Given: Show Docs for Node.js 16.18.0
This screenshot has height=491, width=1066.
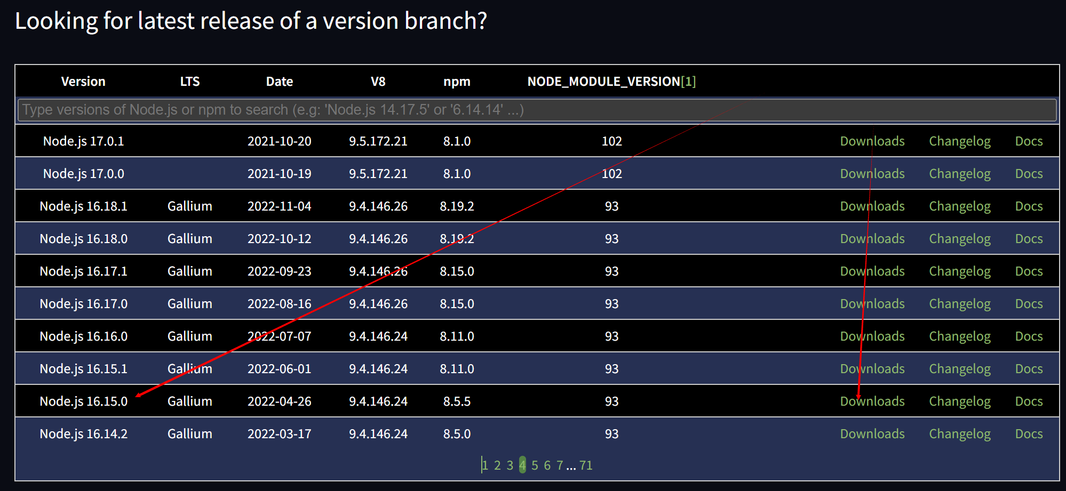Looking at the screenshot, I should click(x=1029, y=239).
